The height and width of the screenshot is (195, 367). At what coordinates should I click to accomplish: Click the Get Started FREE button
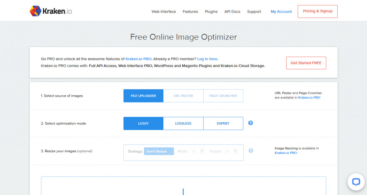click(306, 63)
